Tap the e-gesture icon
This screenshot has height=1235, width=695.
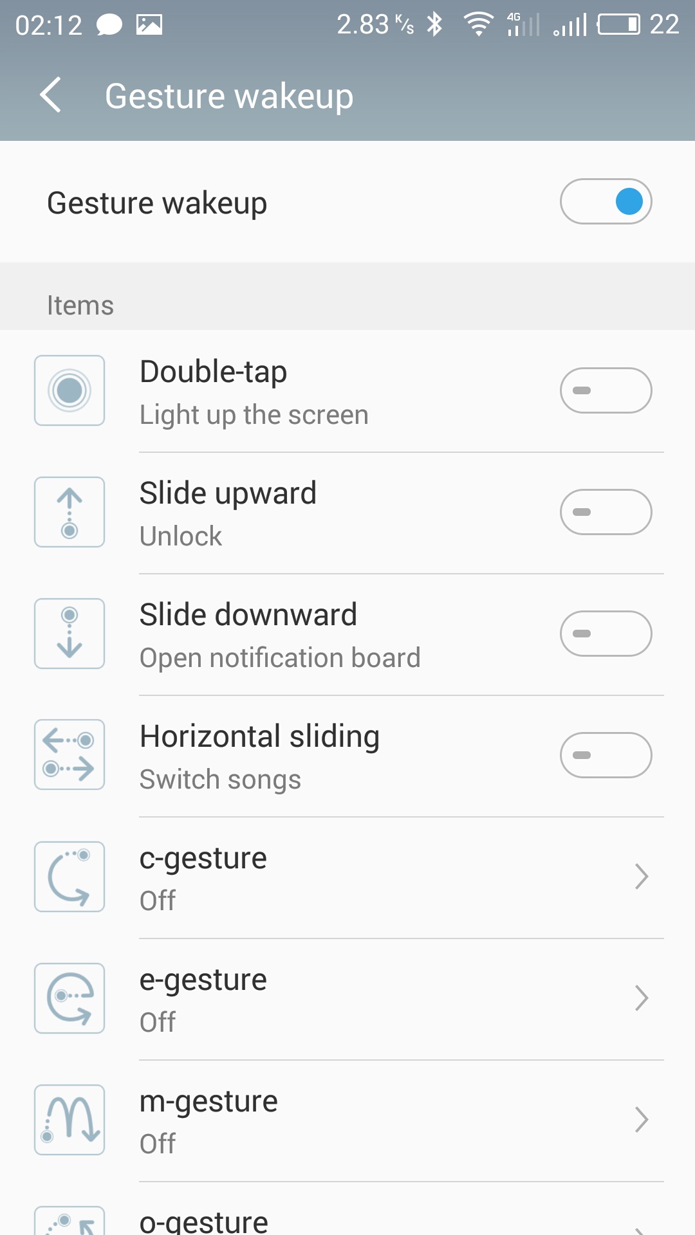tap(69, 998)
